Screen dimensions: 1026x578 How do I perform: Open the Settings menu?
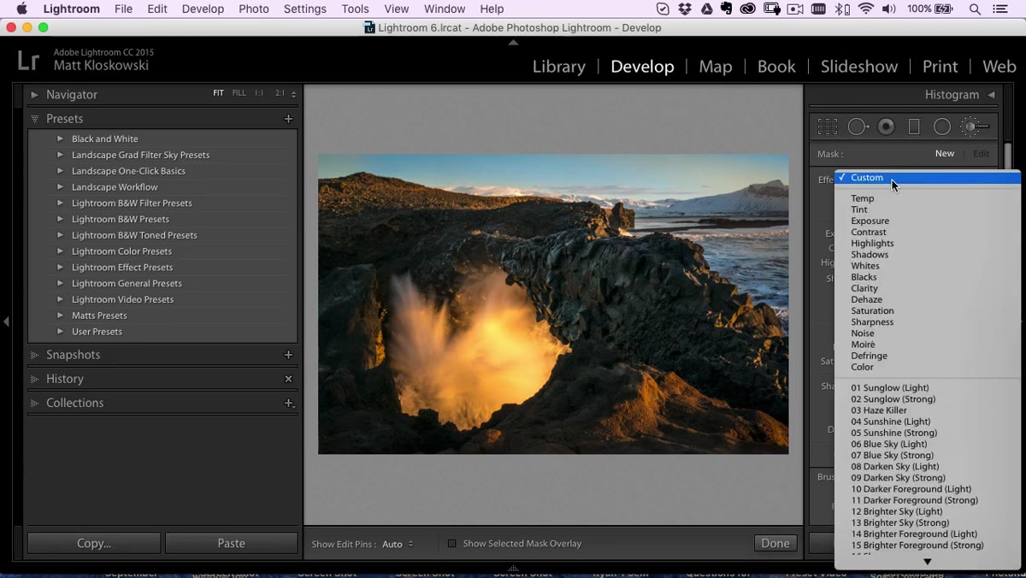pyautogui.click(x=304, y=9)
